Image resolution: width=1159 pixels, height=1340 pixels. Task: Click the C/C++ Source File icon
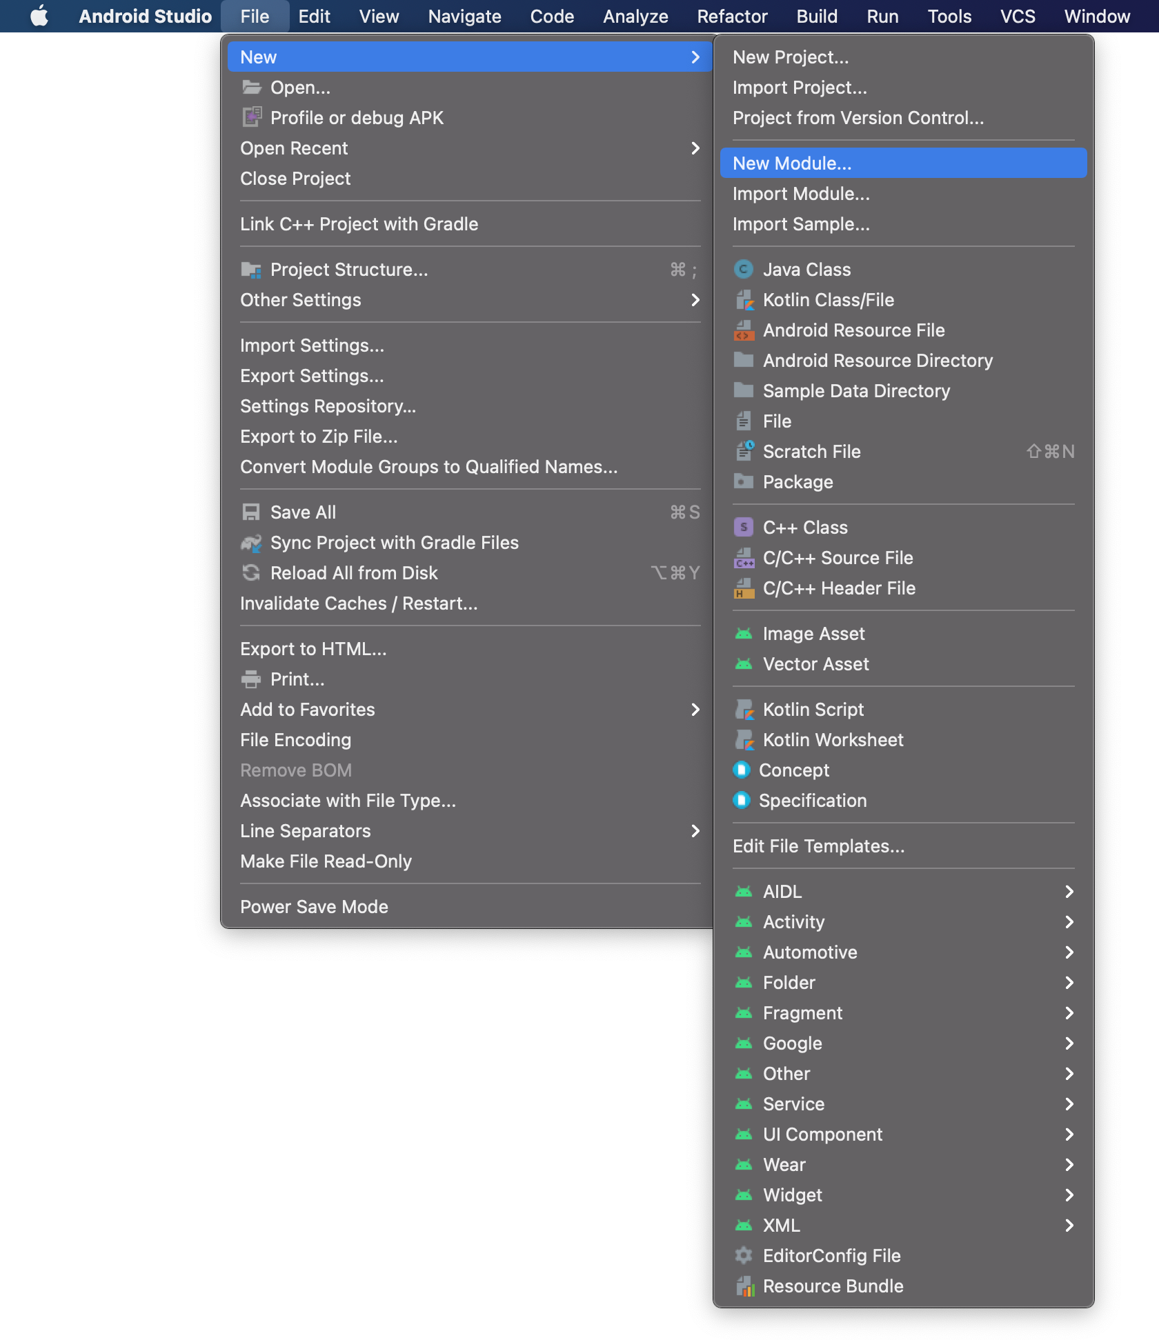tap(744, 558)
